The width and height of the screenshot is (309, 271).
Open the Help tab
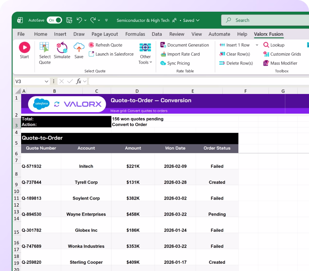tap(242, 34)
